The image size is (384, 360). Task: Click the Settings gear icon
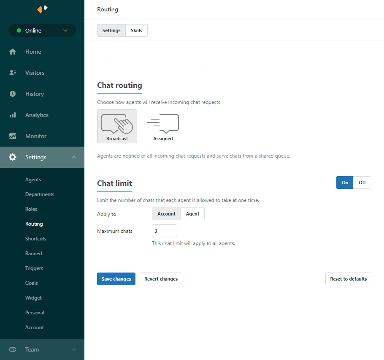click(x=13, y=157)
